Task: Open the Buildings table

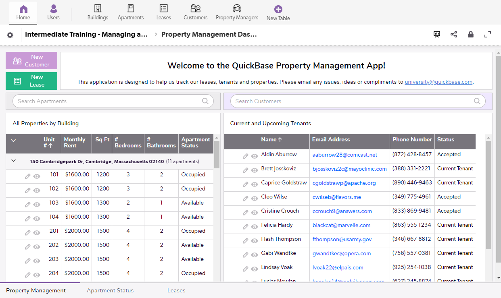Action: pos(98,12)
